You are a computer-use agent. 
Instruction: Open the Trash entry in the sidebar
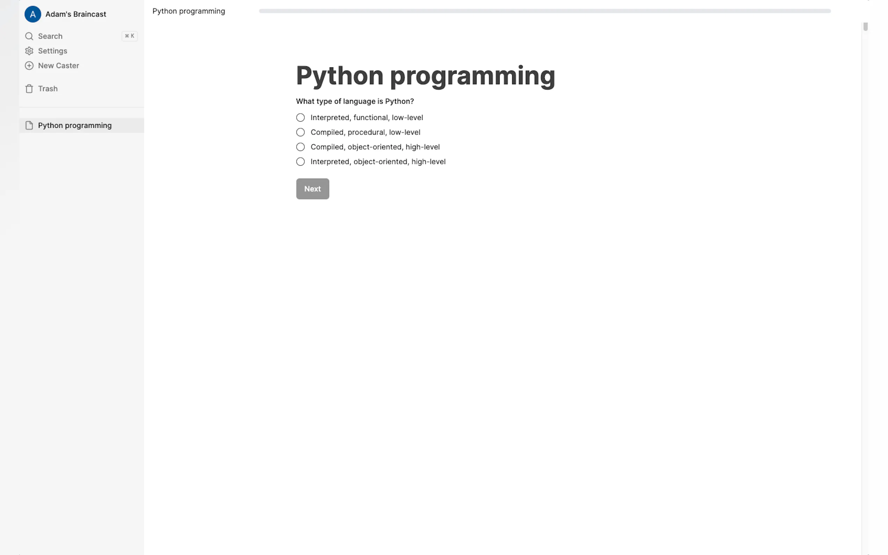click(48, 88)
